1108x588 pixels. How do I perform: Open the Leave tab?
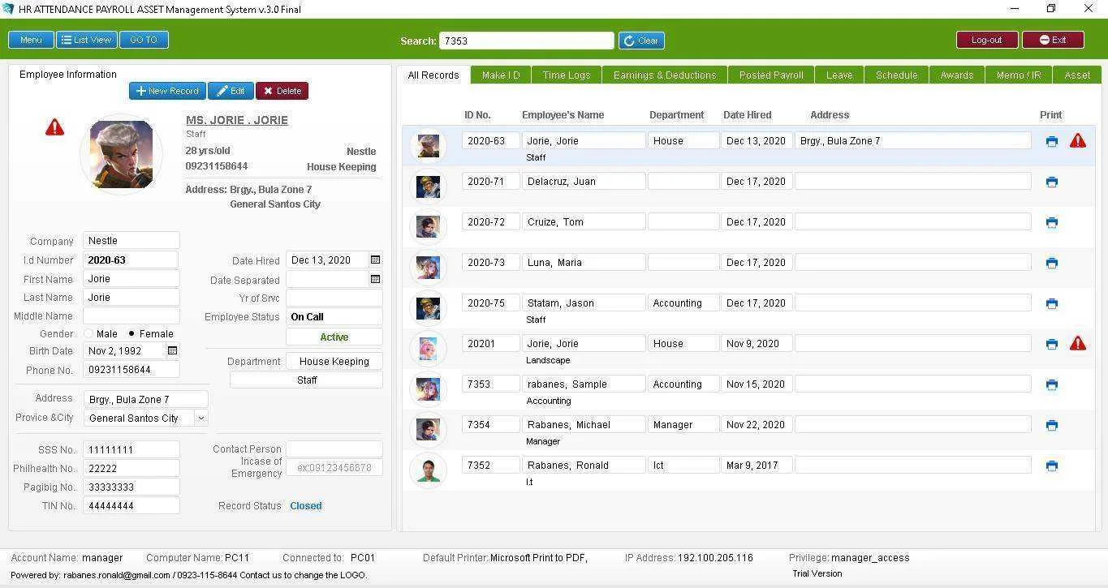(x=839, y=75)
